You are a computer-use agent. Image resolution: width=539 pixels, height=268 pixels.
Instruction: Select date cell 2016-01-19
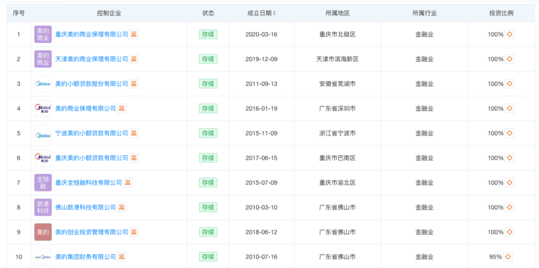click(x=261, y=109)
